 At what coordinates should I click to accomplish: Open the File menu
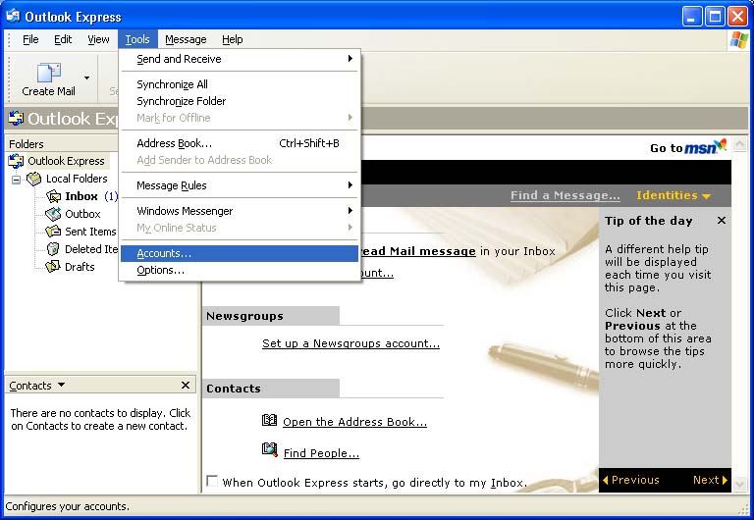[x=30, y=39]
